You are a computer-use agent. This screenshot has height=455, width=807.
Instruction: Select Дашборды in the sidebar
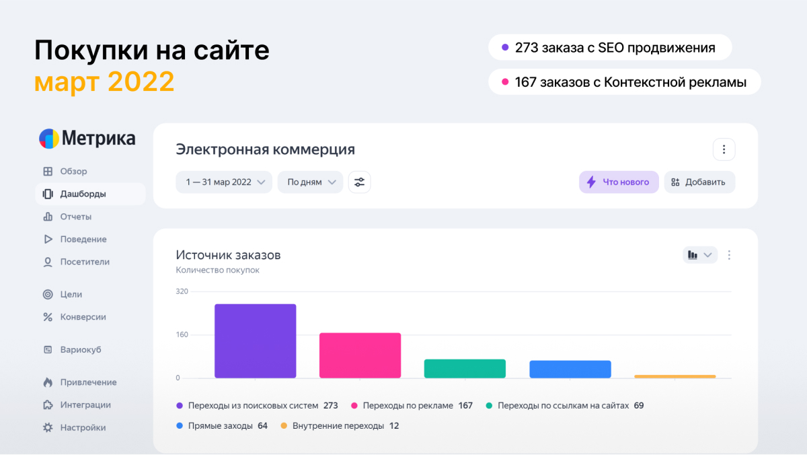[90, 194]
